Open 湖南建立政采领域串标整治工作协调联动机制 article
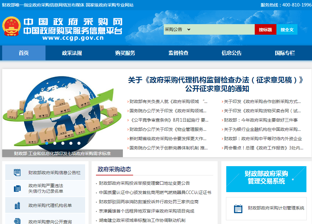 142,220
